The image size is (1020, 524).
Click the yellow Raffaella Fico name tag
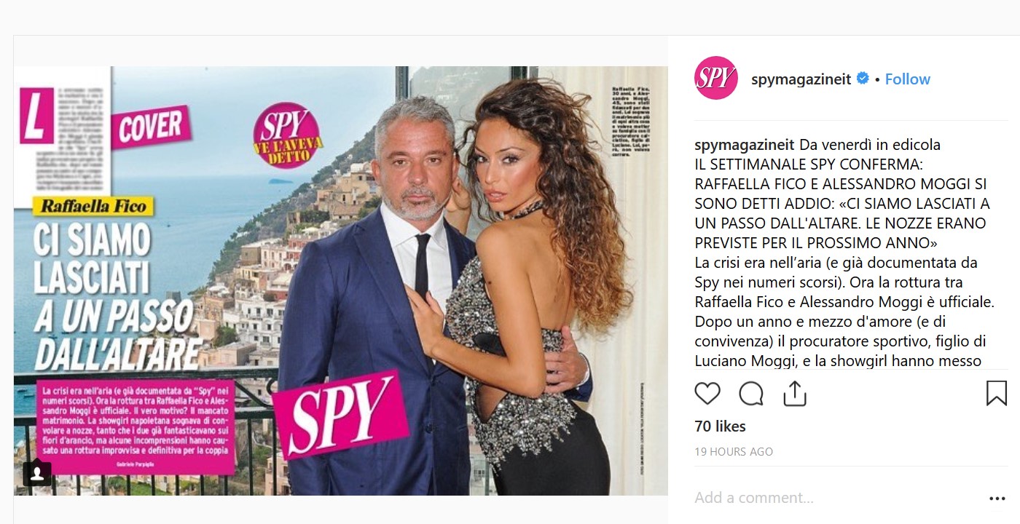[x=93, y=206]
